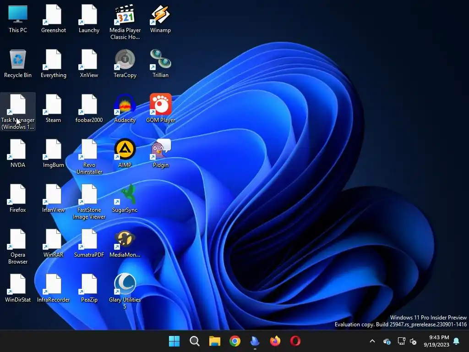The width and height of the screenshot is (469, 352).
Task: Select the Recycle Bin icon
Action: [x=18, y=63]
